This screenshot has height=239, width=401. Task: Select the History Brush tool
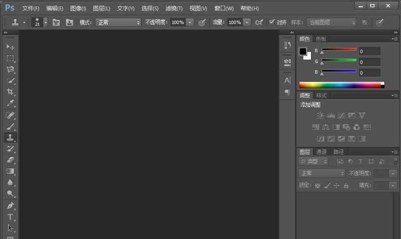[x=10, y=149]
